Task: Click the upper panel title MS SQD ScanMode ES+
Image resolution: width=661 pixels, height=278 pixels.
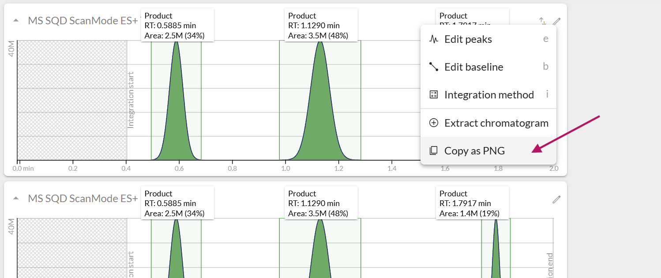Action: pyautogui.click(x=83, y=21)
